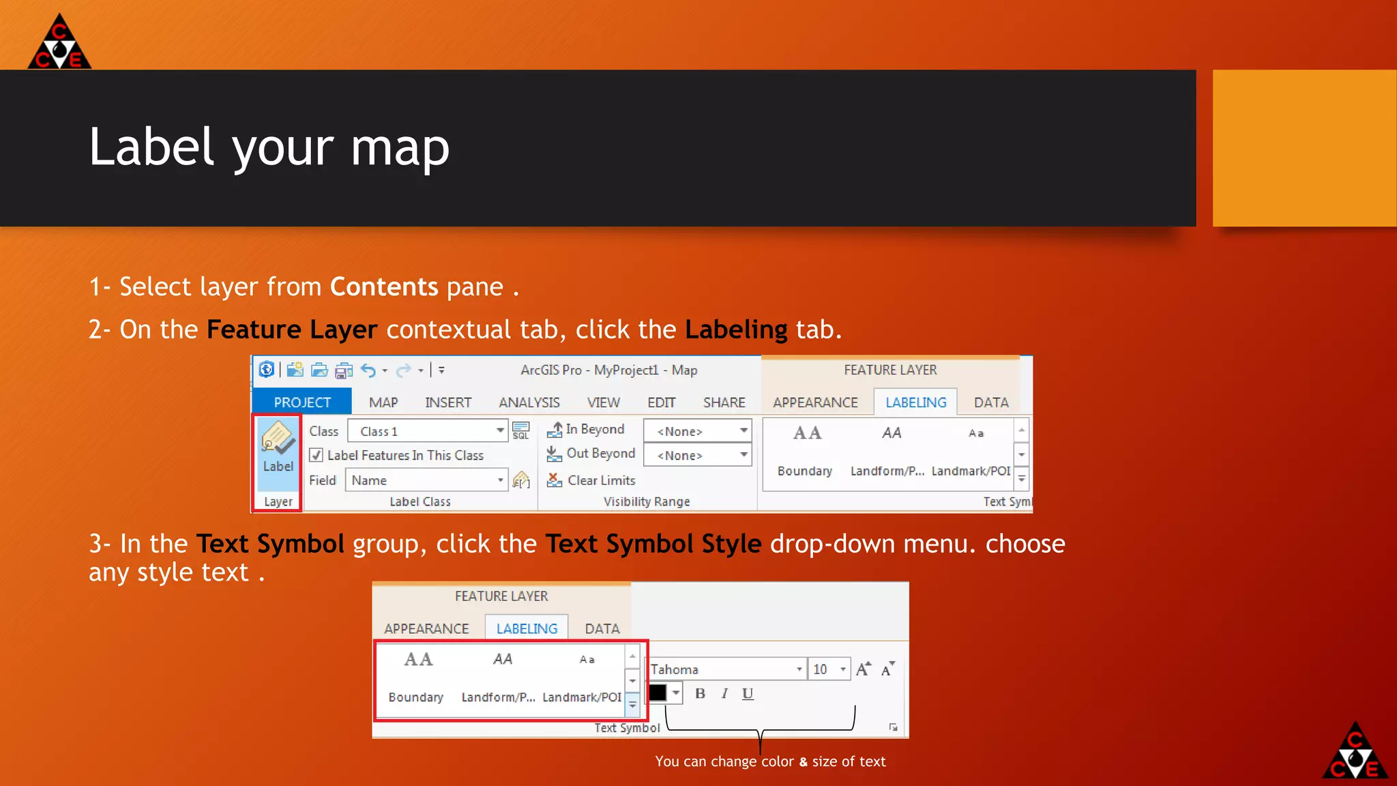Toggle Underline text formatting
Image resolution: width=1397 pixels, height=786 pixels.
tap(748, 693)
